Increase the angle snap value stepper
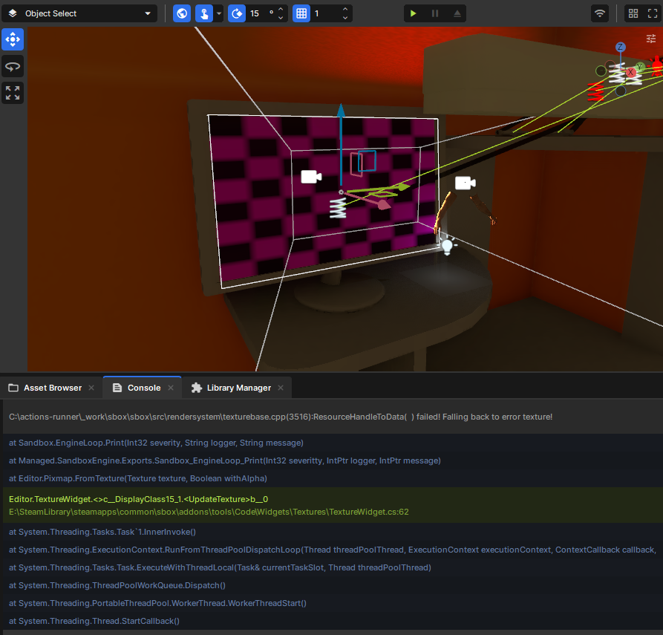The height and width of the screenshot is (635, 663). coord(281,9)
